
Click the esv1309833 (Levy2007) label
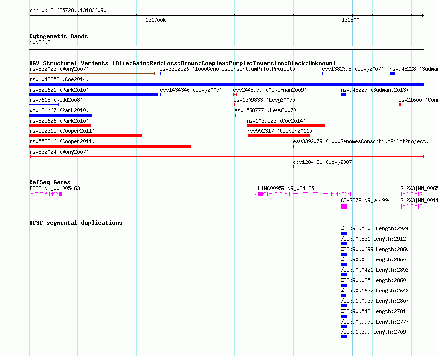265,100
